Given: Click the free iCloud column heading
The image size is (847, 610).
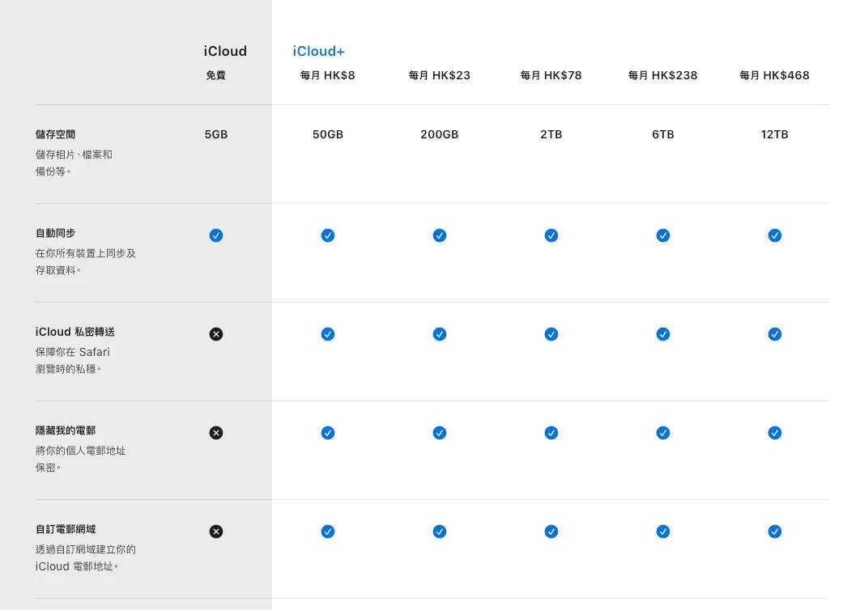Looking at the screenshot, I should pos(225,51).
